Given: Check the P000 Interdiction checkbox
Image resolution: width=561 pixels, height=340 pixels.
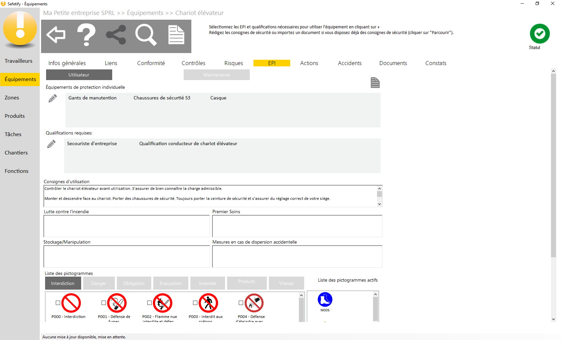Looking at the screenshot, I should click(x=58, y=303).
